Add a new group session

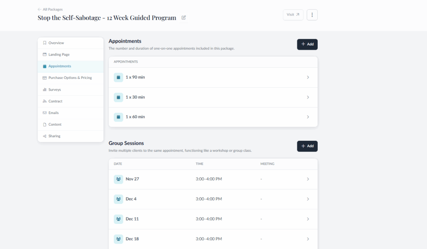307,146
